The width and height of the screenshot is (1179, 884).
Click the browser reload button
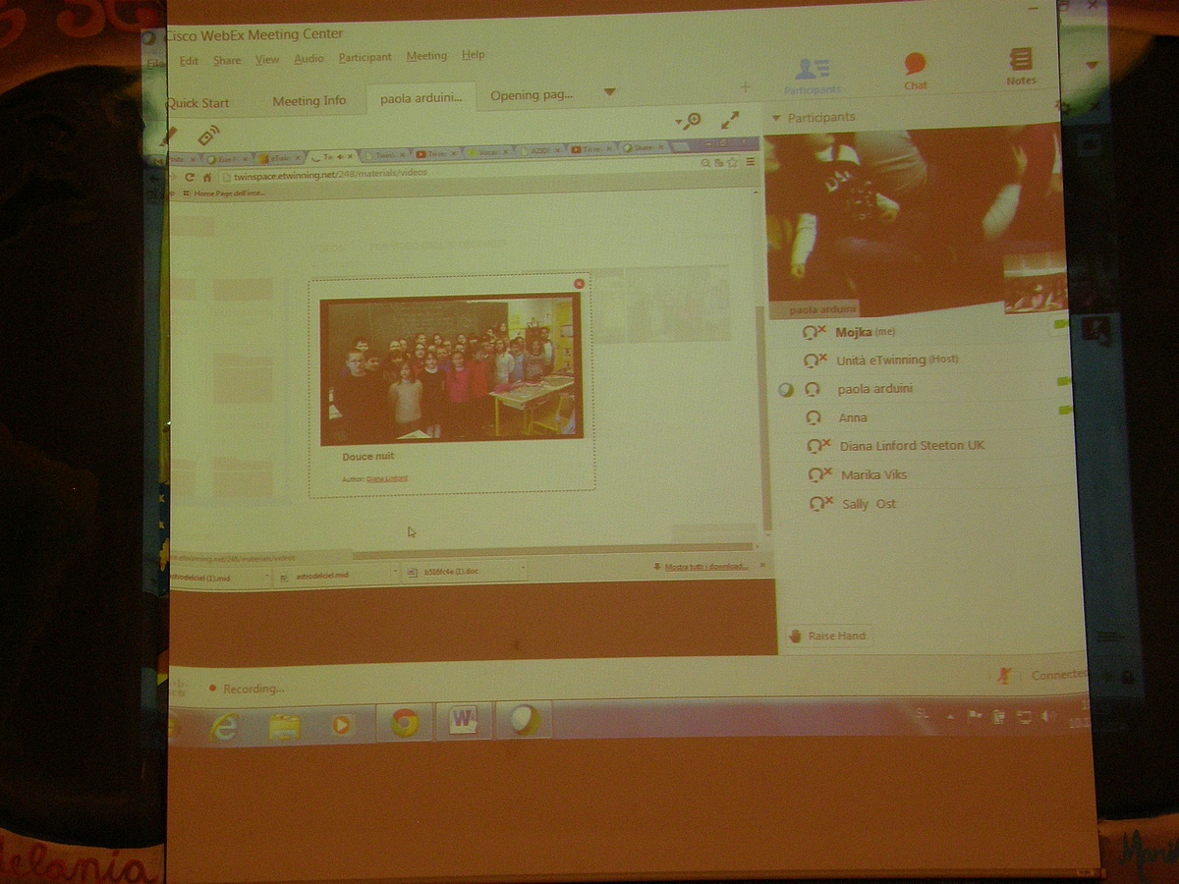coord(190,177)
